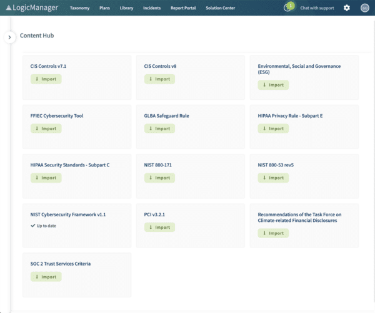The width and height of the screenshot is (375, 313).
Task: Click the PCI v3.2.1 title
Action: 154,214
